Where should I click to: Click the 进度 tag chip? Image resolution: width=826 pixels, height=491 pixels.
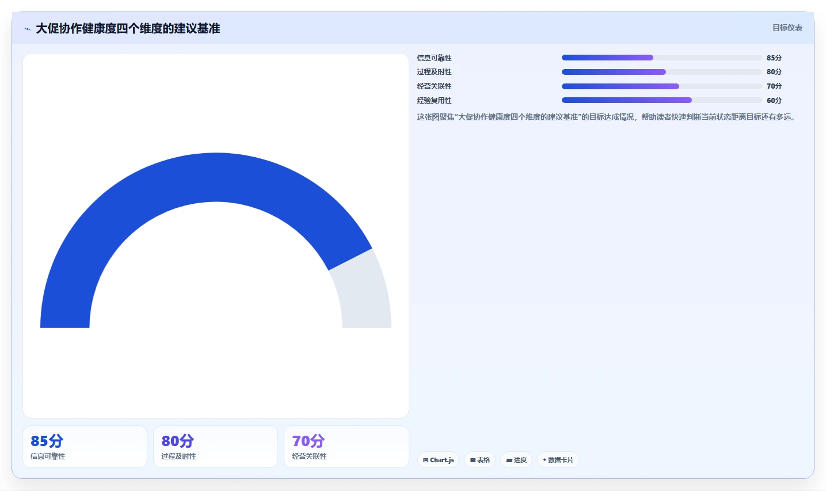coord(516,460)
